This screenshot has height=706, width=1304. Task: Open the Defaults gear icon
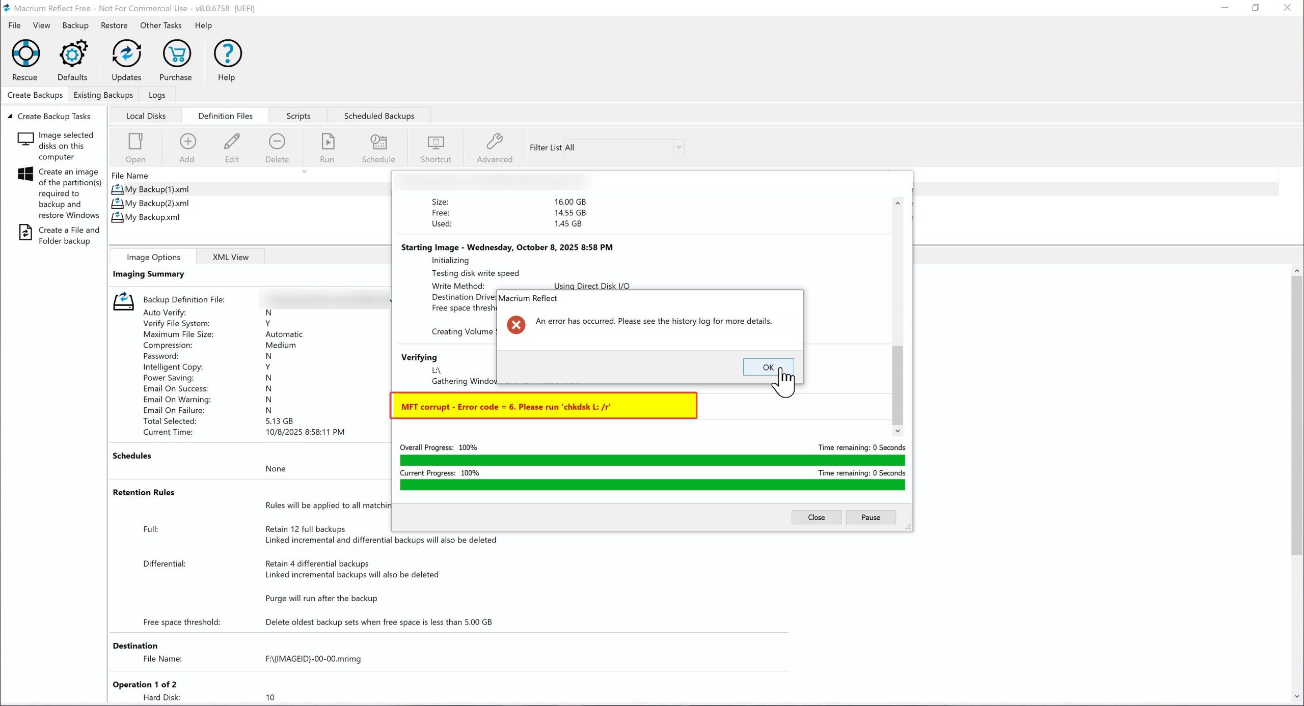point(73,54)
